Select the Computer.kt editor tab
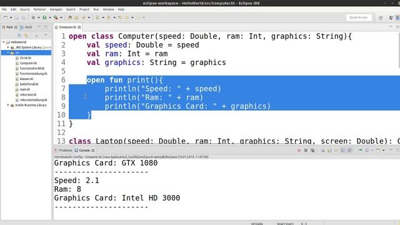The image size is (400, 225). click(67, 27)
